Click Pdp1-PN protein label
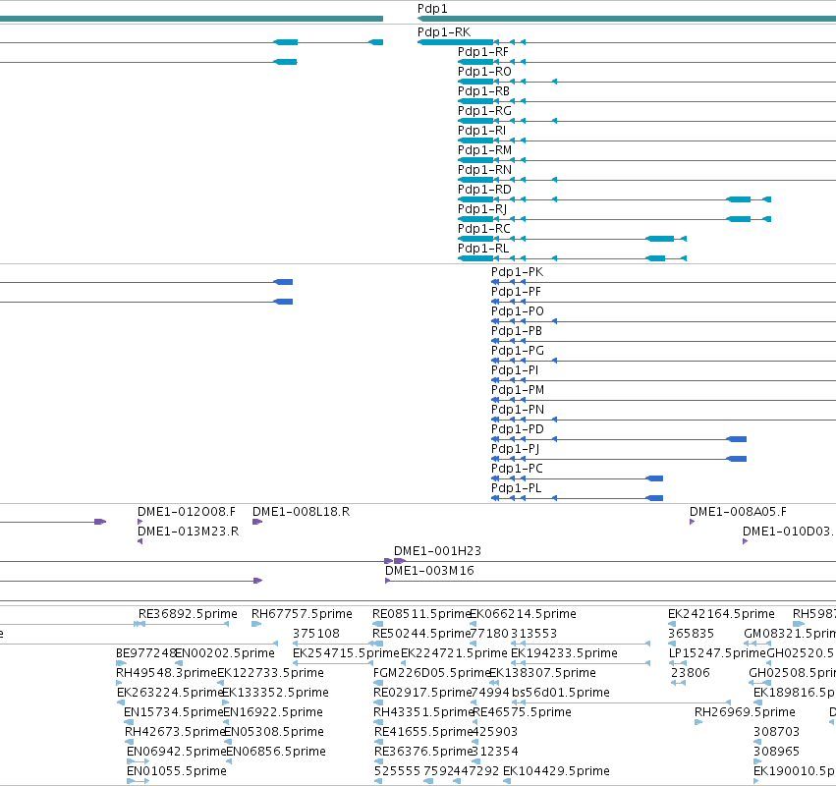Image resolution: width=836 pixels, height=786 pixels. pos(518,409)
